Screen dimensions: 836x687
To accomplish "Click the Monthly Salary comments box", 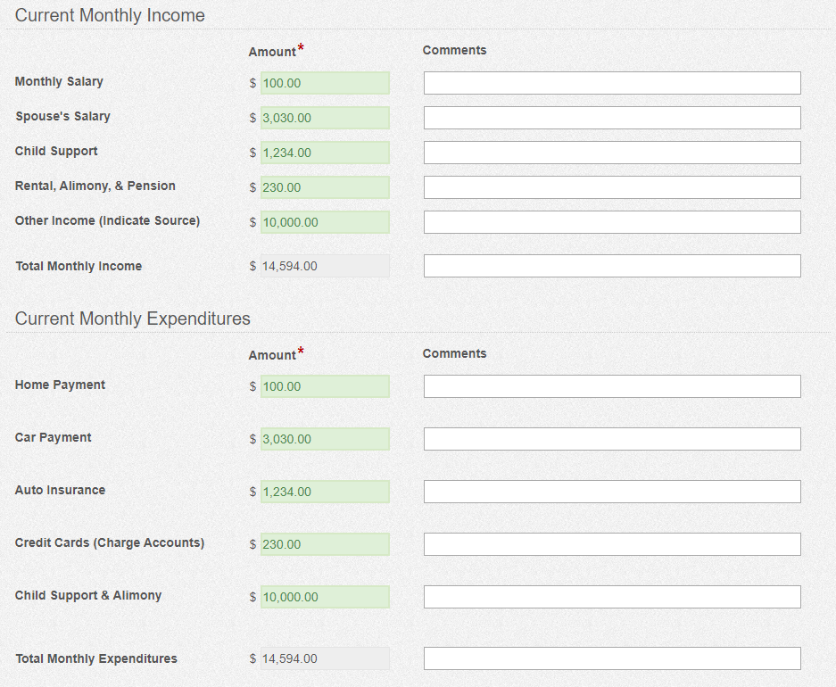I will (x=612, y=83).
